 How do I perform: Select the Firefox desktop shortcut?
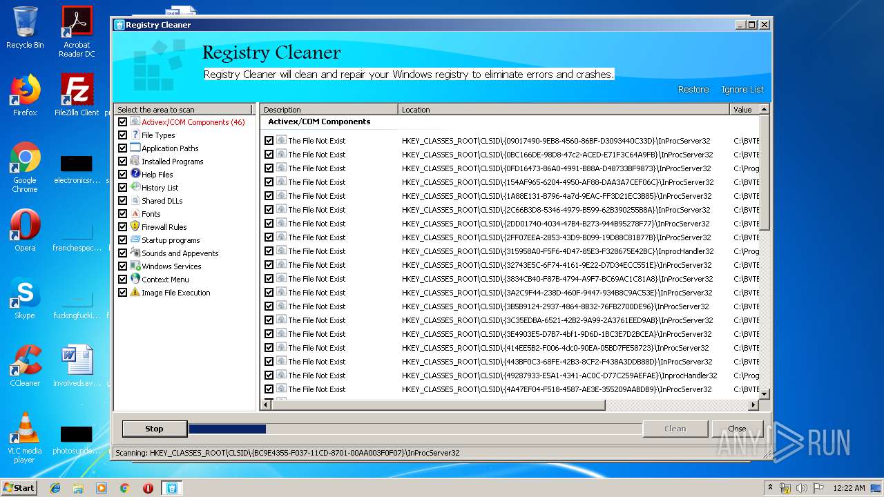pos(25,95)
